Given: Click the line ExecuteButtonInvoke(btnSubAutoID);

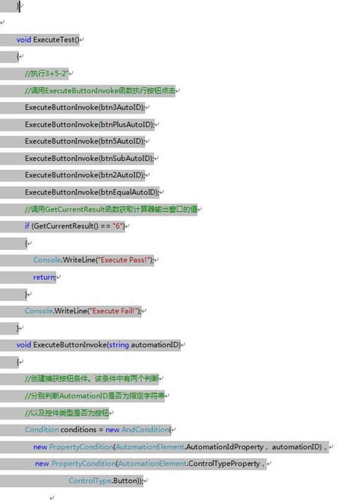Looking at the screenshot, I should pos(90,158).
